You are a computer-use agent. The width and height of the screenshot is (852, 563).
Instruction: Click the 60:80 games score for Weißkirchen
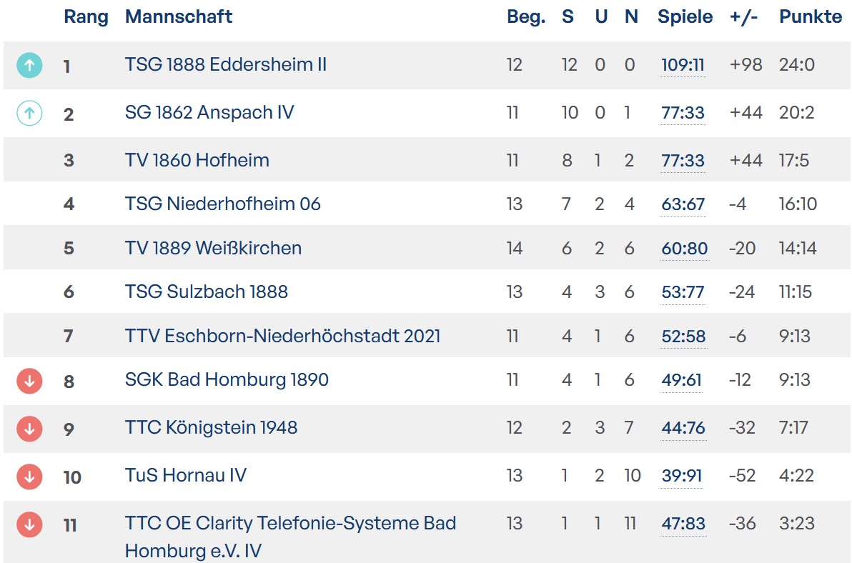pos(684,249)
